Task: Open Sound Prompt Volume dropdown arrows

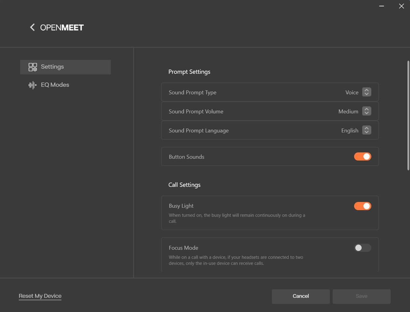Action: click(x=366, y=111)
